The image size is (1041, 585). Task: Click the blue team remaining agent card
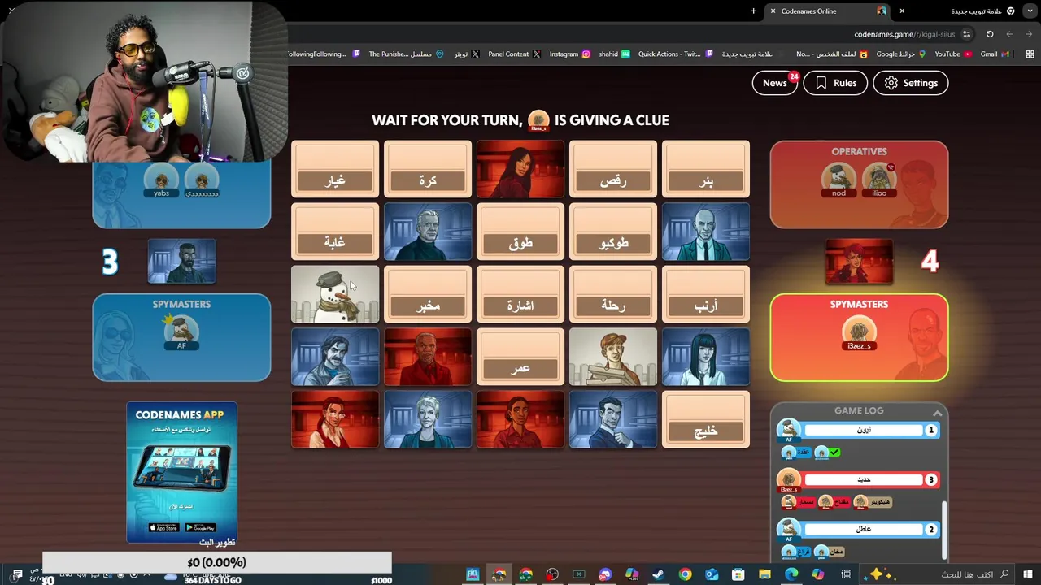pos(181,262)
